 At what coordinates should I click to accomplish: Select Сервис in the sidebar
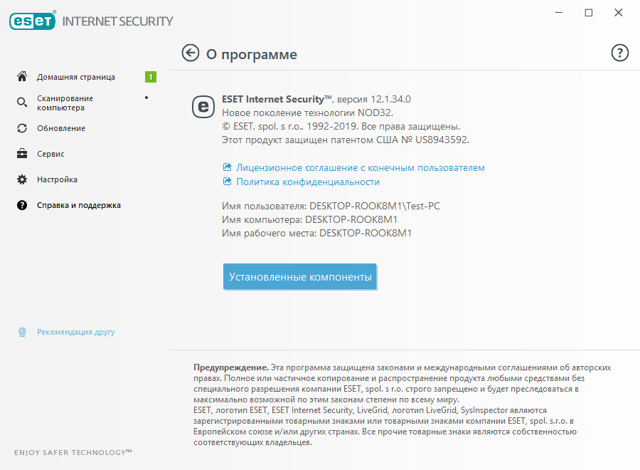click(x=51, y=154)
